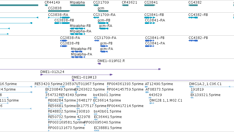Select EST EK139321.5prime

pos(205,95)
